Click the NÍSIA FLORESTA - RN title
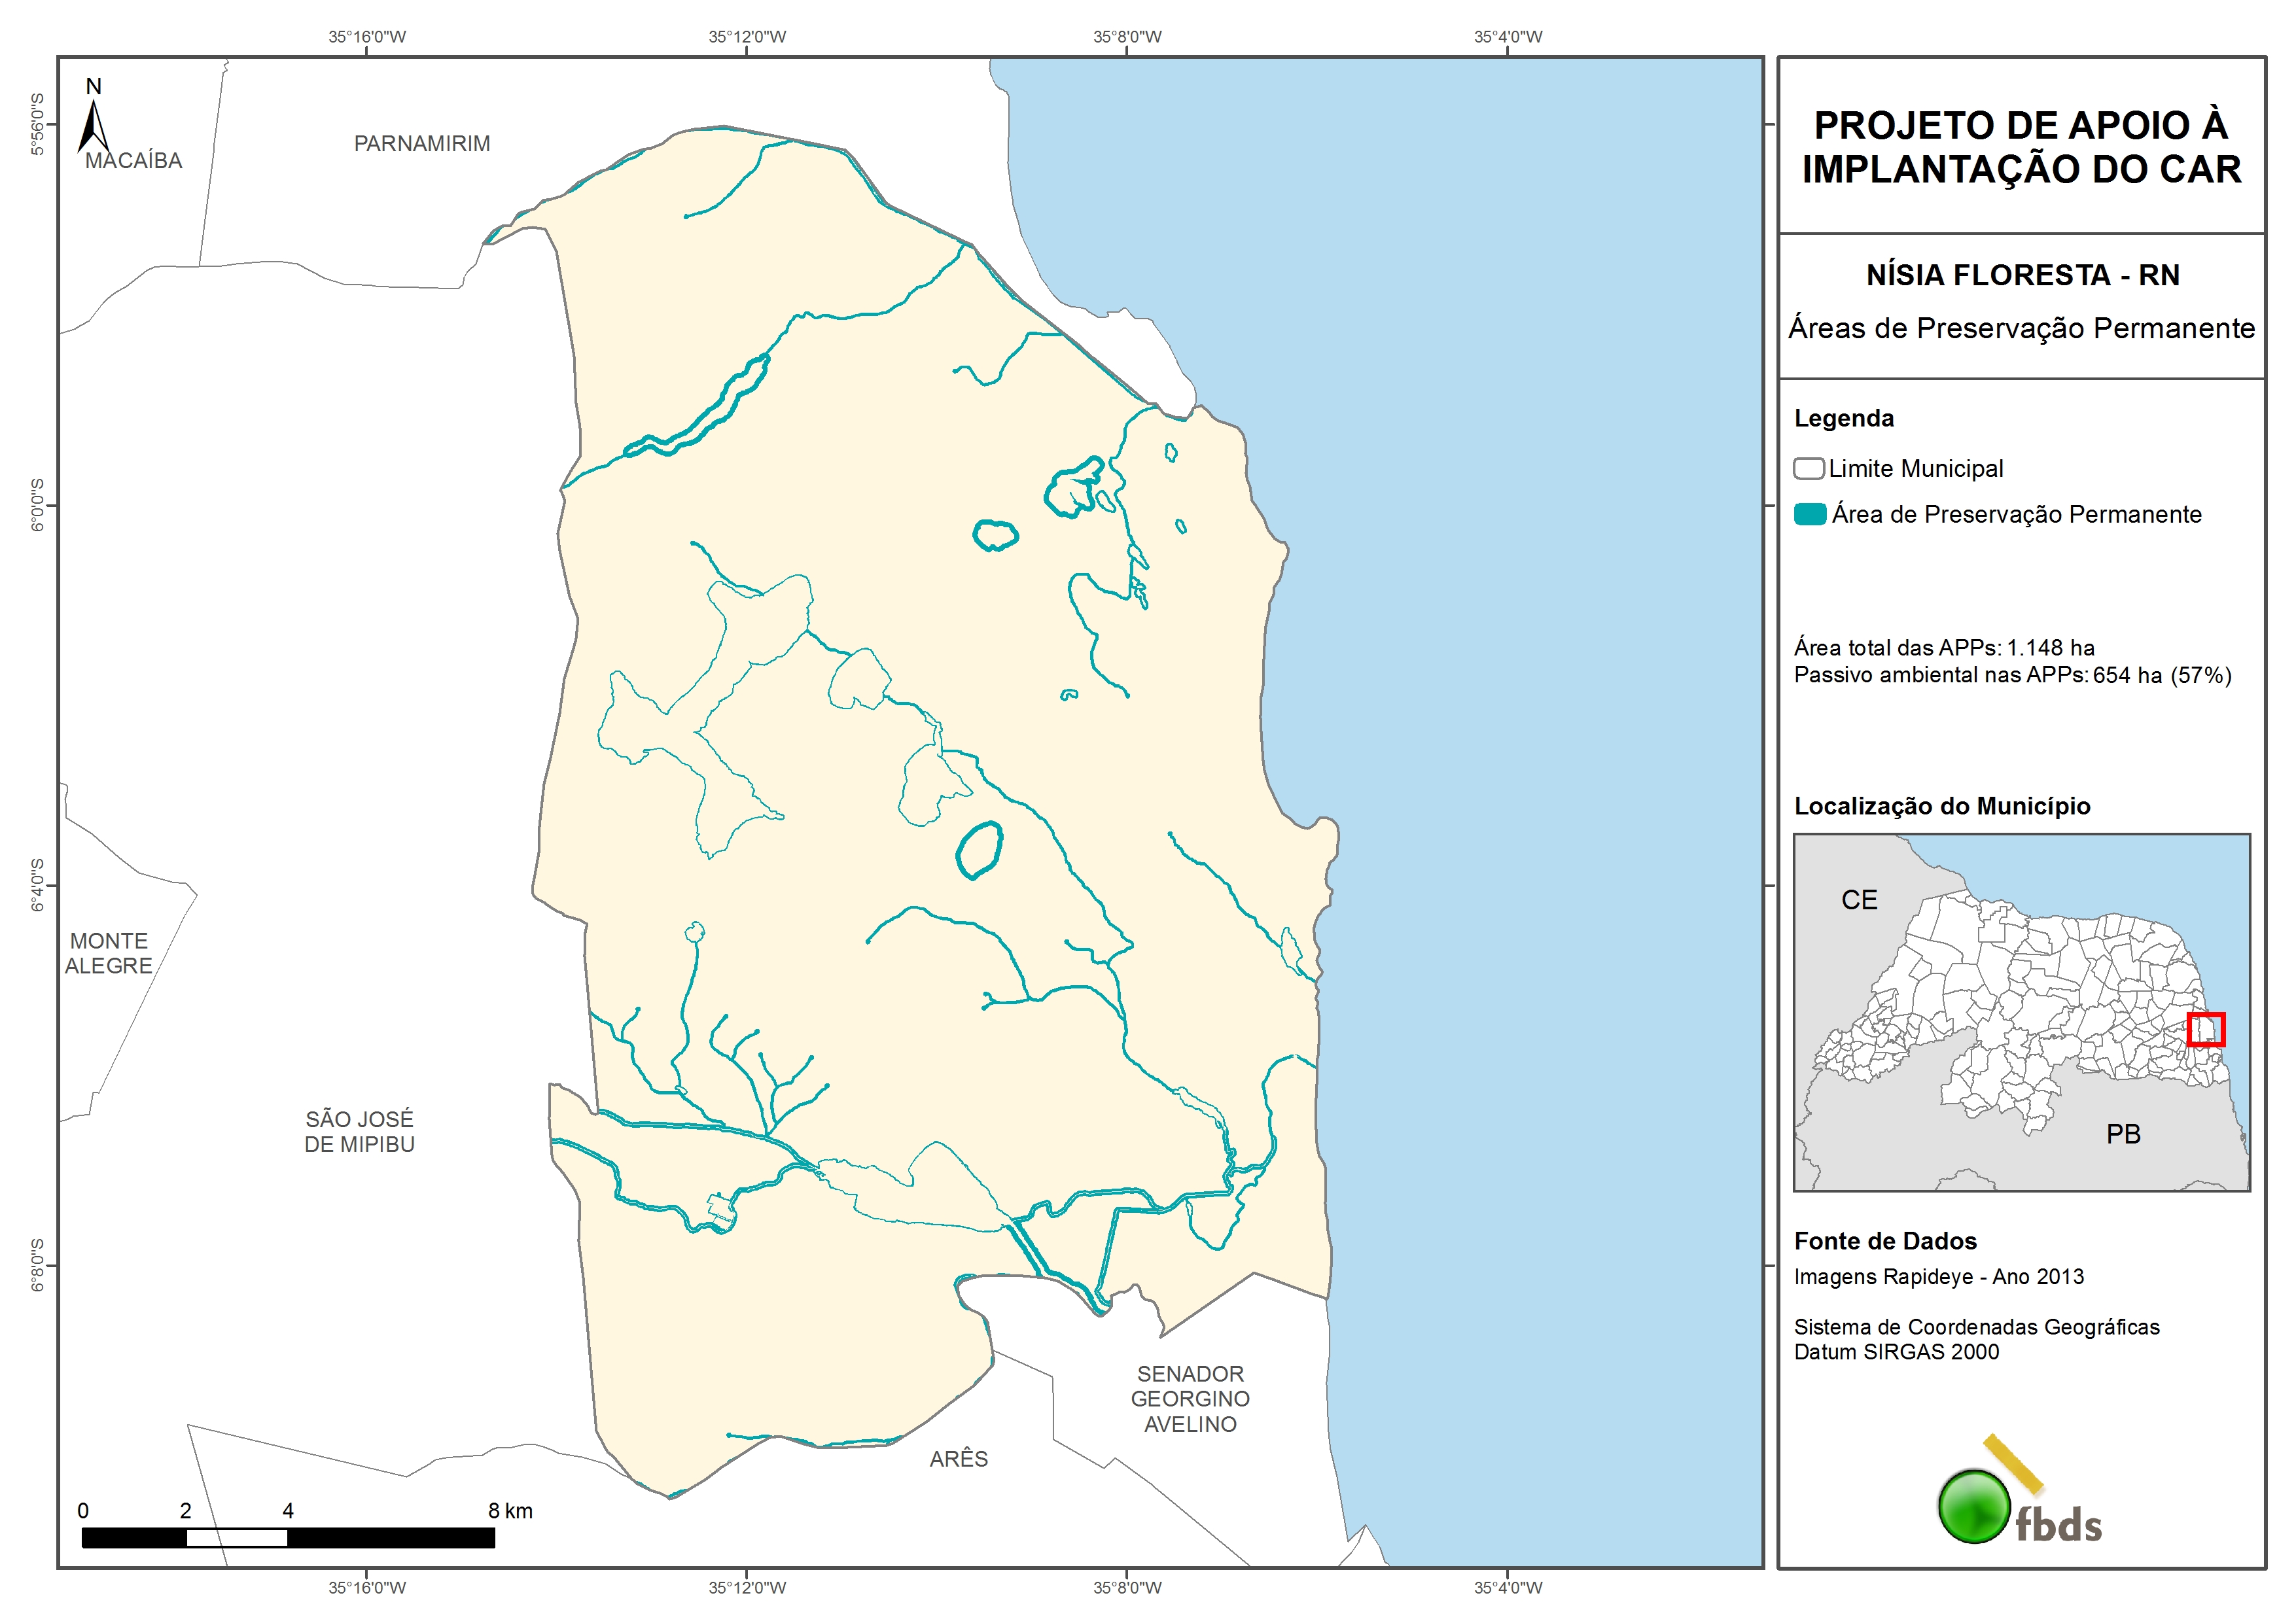Viewport: 2296px width, 1623px height. pyautogui.click(x=2022, y=275)
